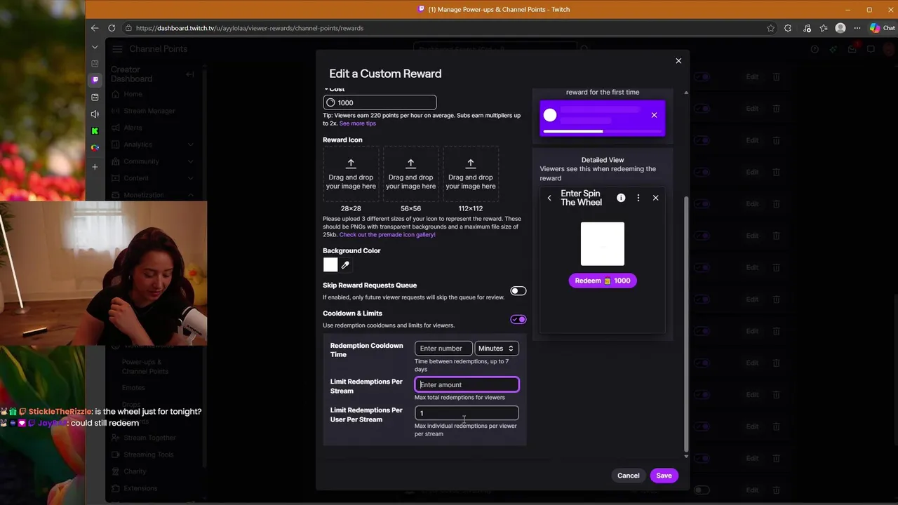Viewport: 898px width, 505px height.
Task: Click the Limit Redemptions Per User field
Action: pyautogui.click(x=467, y=413)
